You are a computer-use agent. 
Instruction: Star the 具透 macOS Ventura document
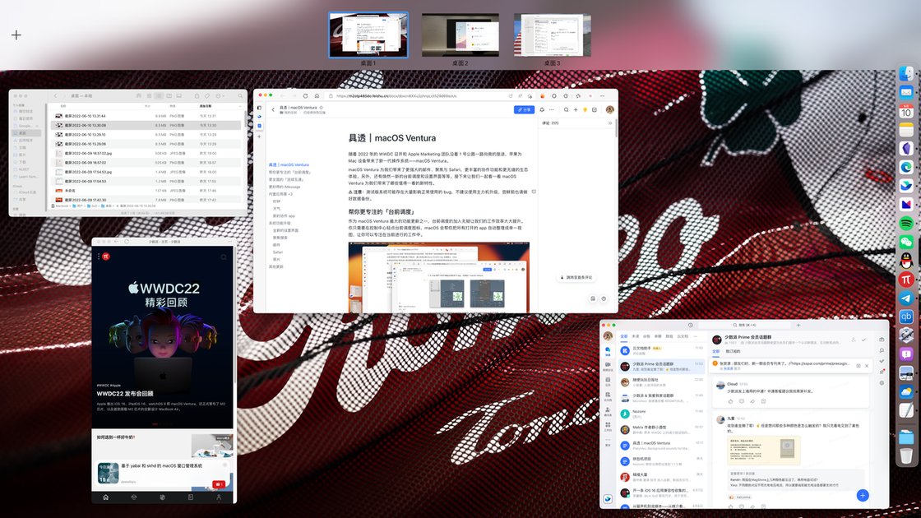(x=322, y=108)
